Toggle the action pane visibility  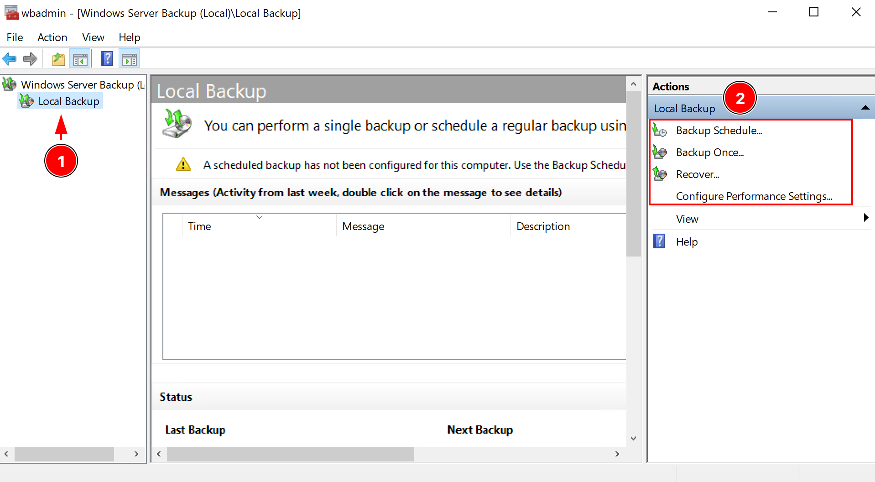click(x=129, y=58)
